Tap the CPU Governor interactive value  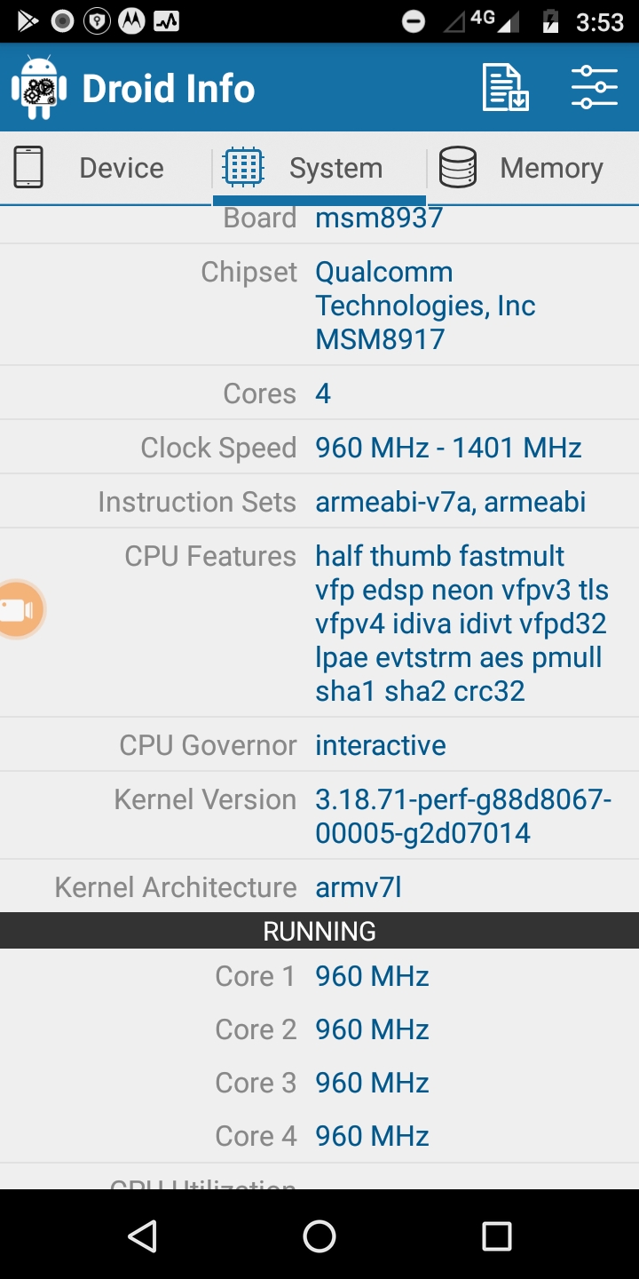(380, 744)
